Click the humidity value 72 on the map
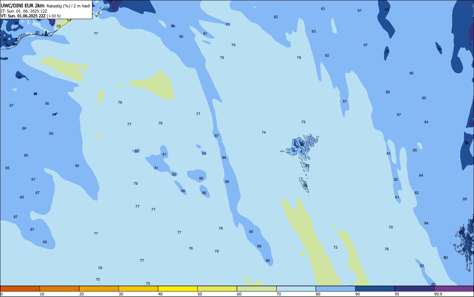Image resolution: width=474 pixels, height=297 pixels. (x=336, y=247)
